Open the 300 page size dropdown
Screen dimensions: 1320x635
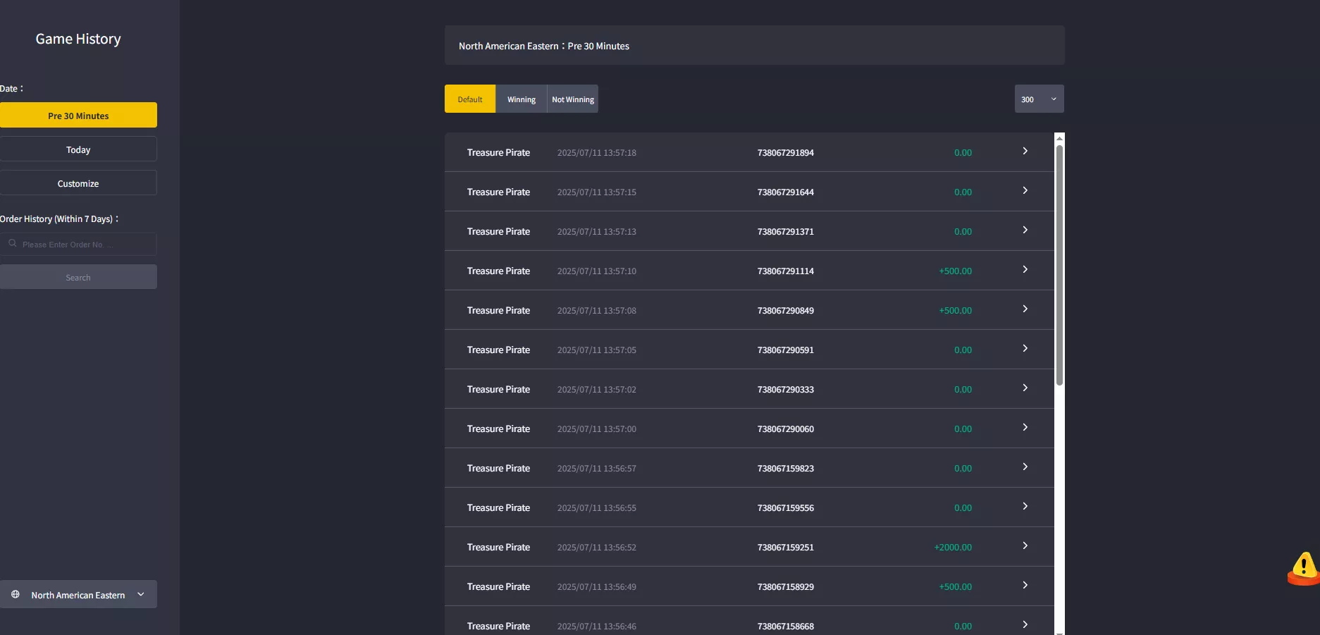tap(1039, 99)
